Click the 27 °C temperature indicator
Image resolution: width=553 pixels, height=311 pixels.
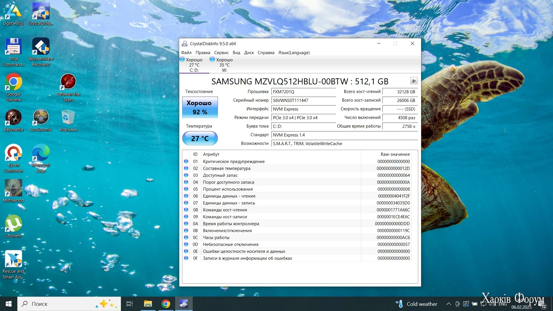(200, 139)
